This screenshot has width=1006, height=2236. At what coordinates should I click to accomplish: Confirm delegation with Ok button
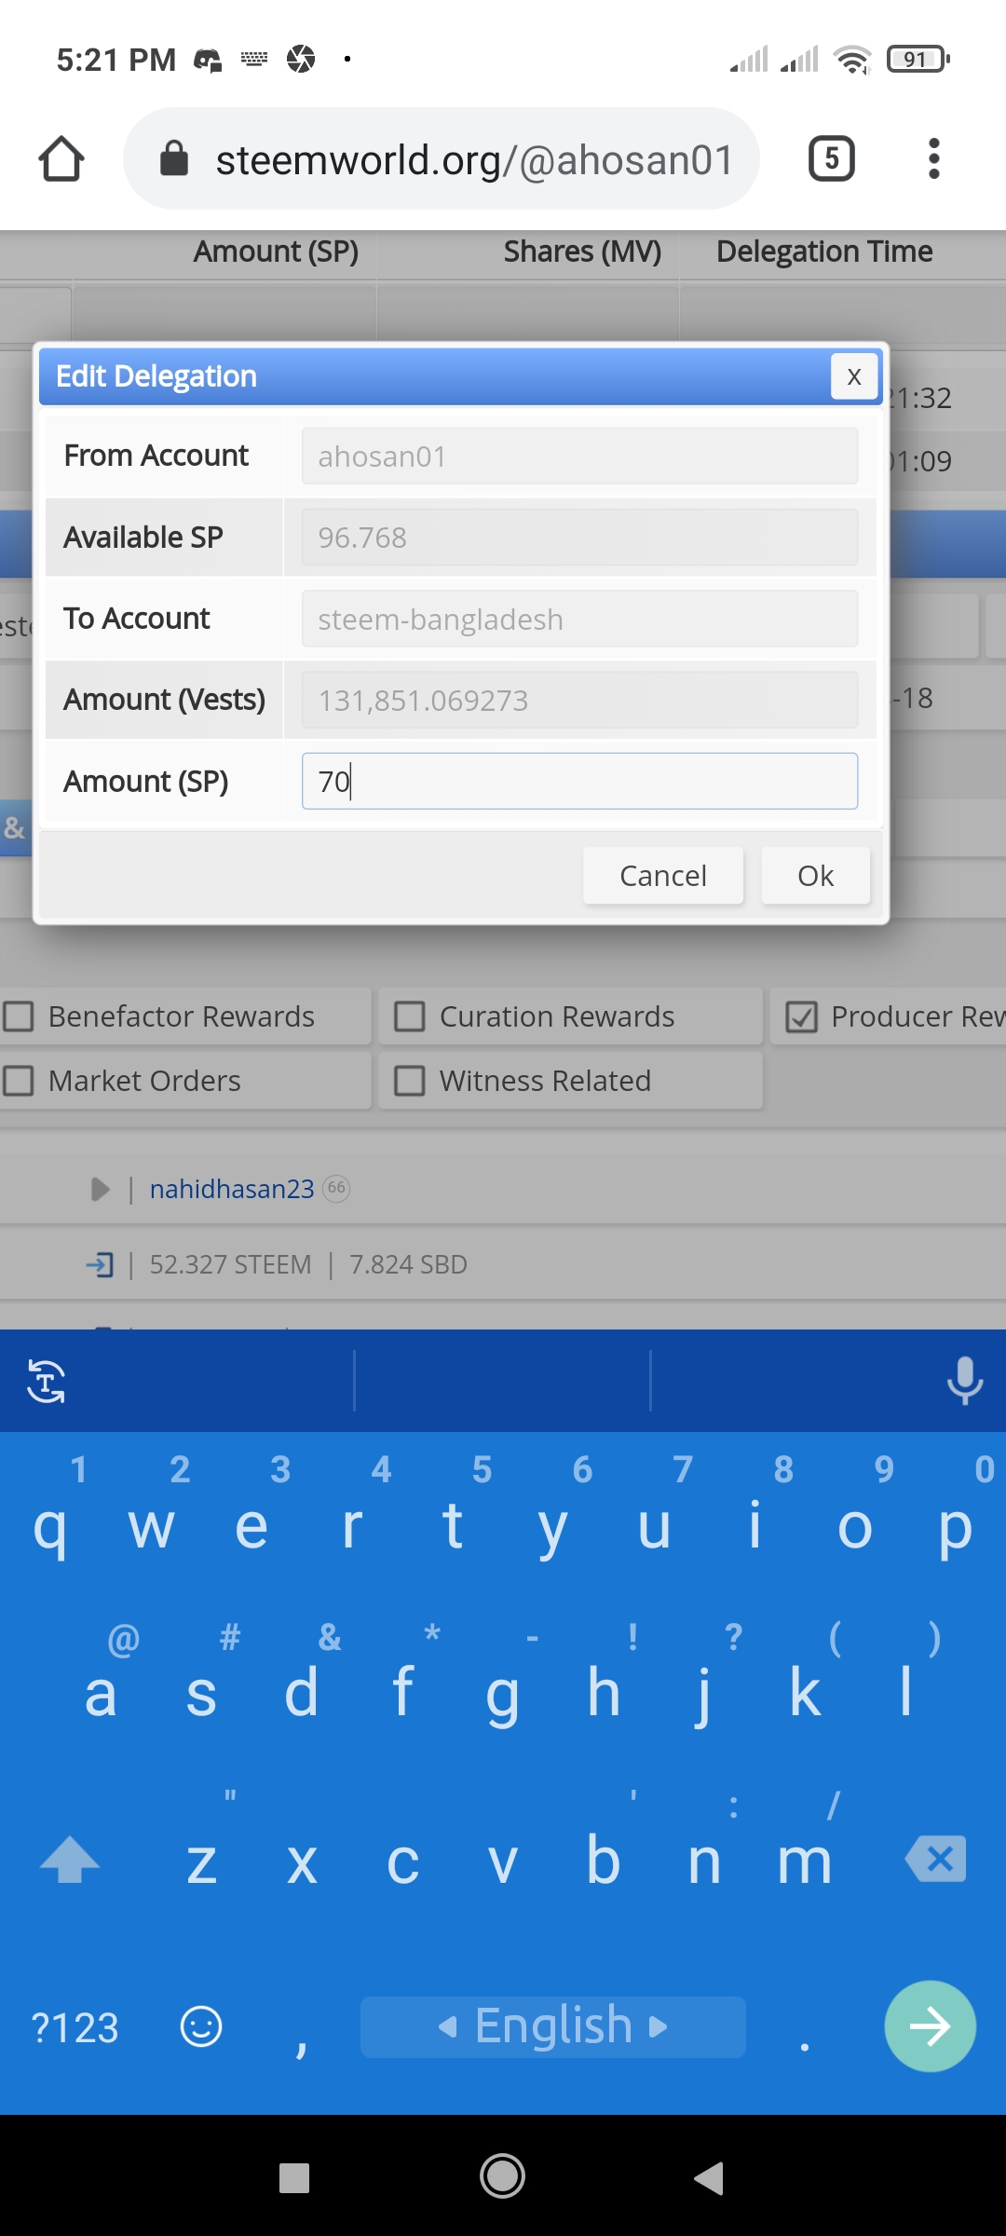coord(816,876)
